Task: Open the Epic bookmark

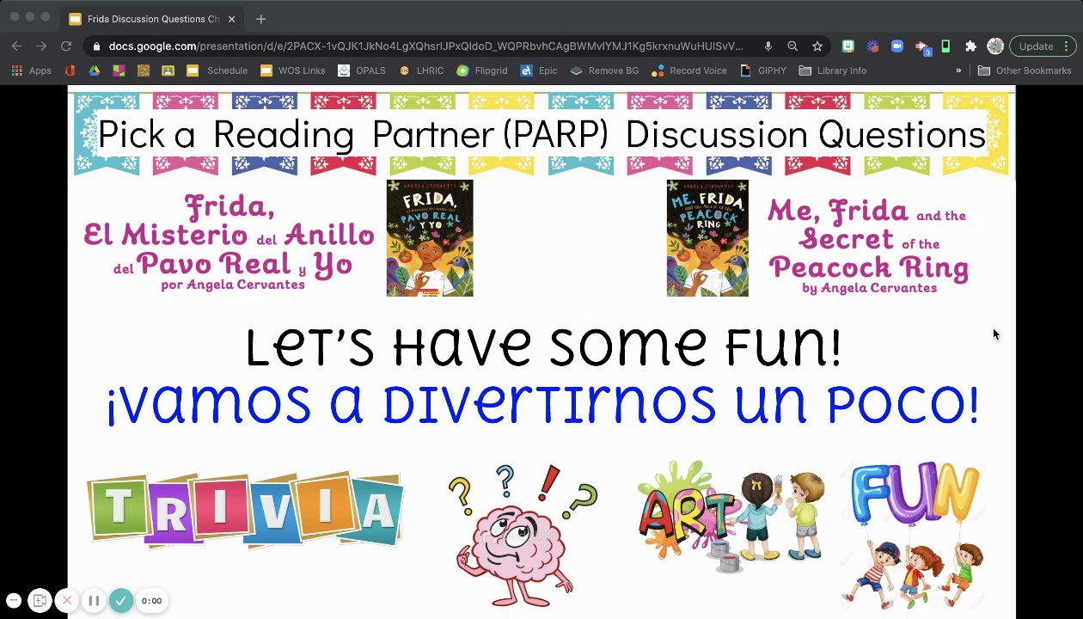Action: [539, 70]
